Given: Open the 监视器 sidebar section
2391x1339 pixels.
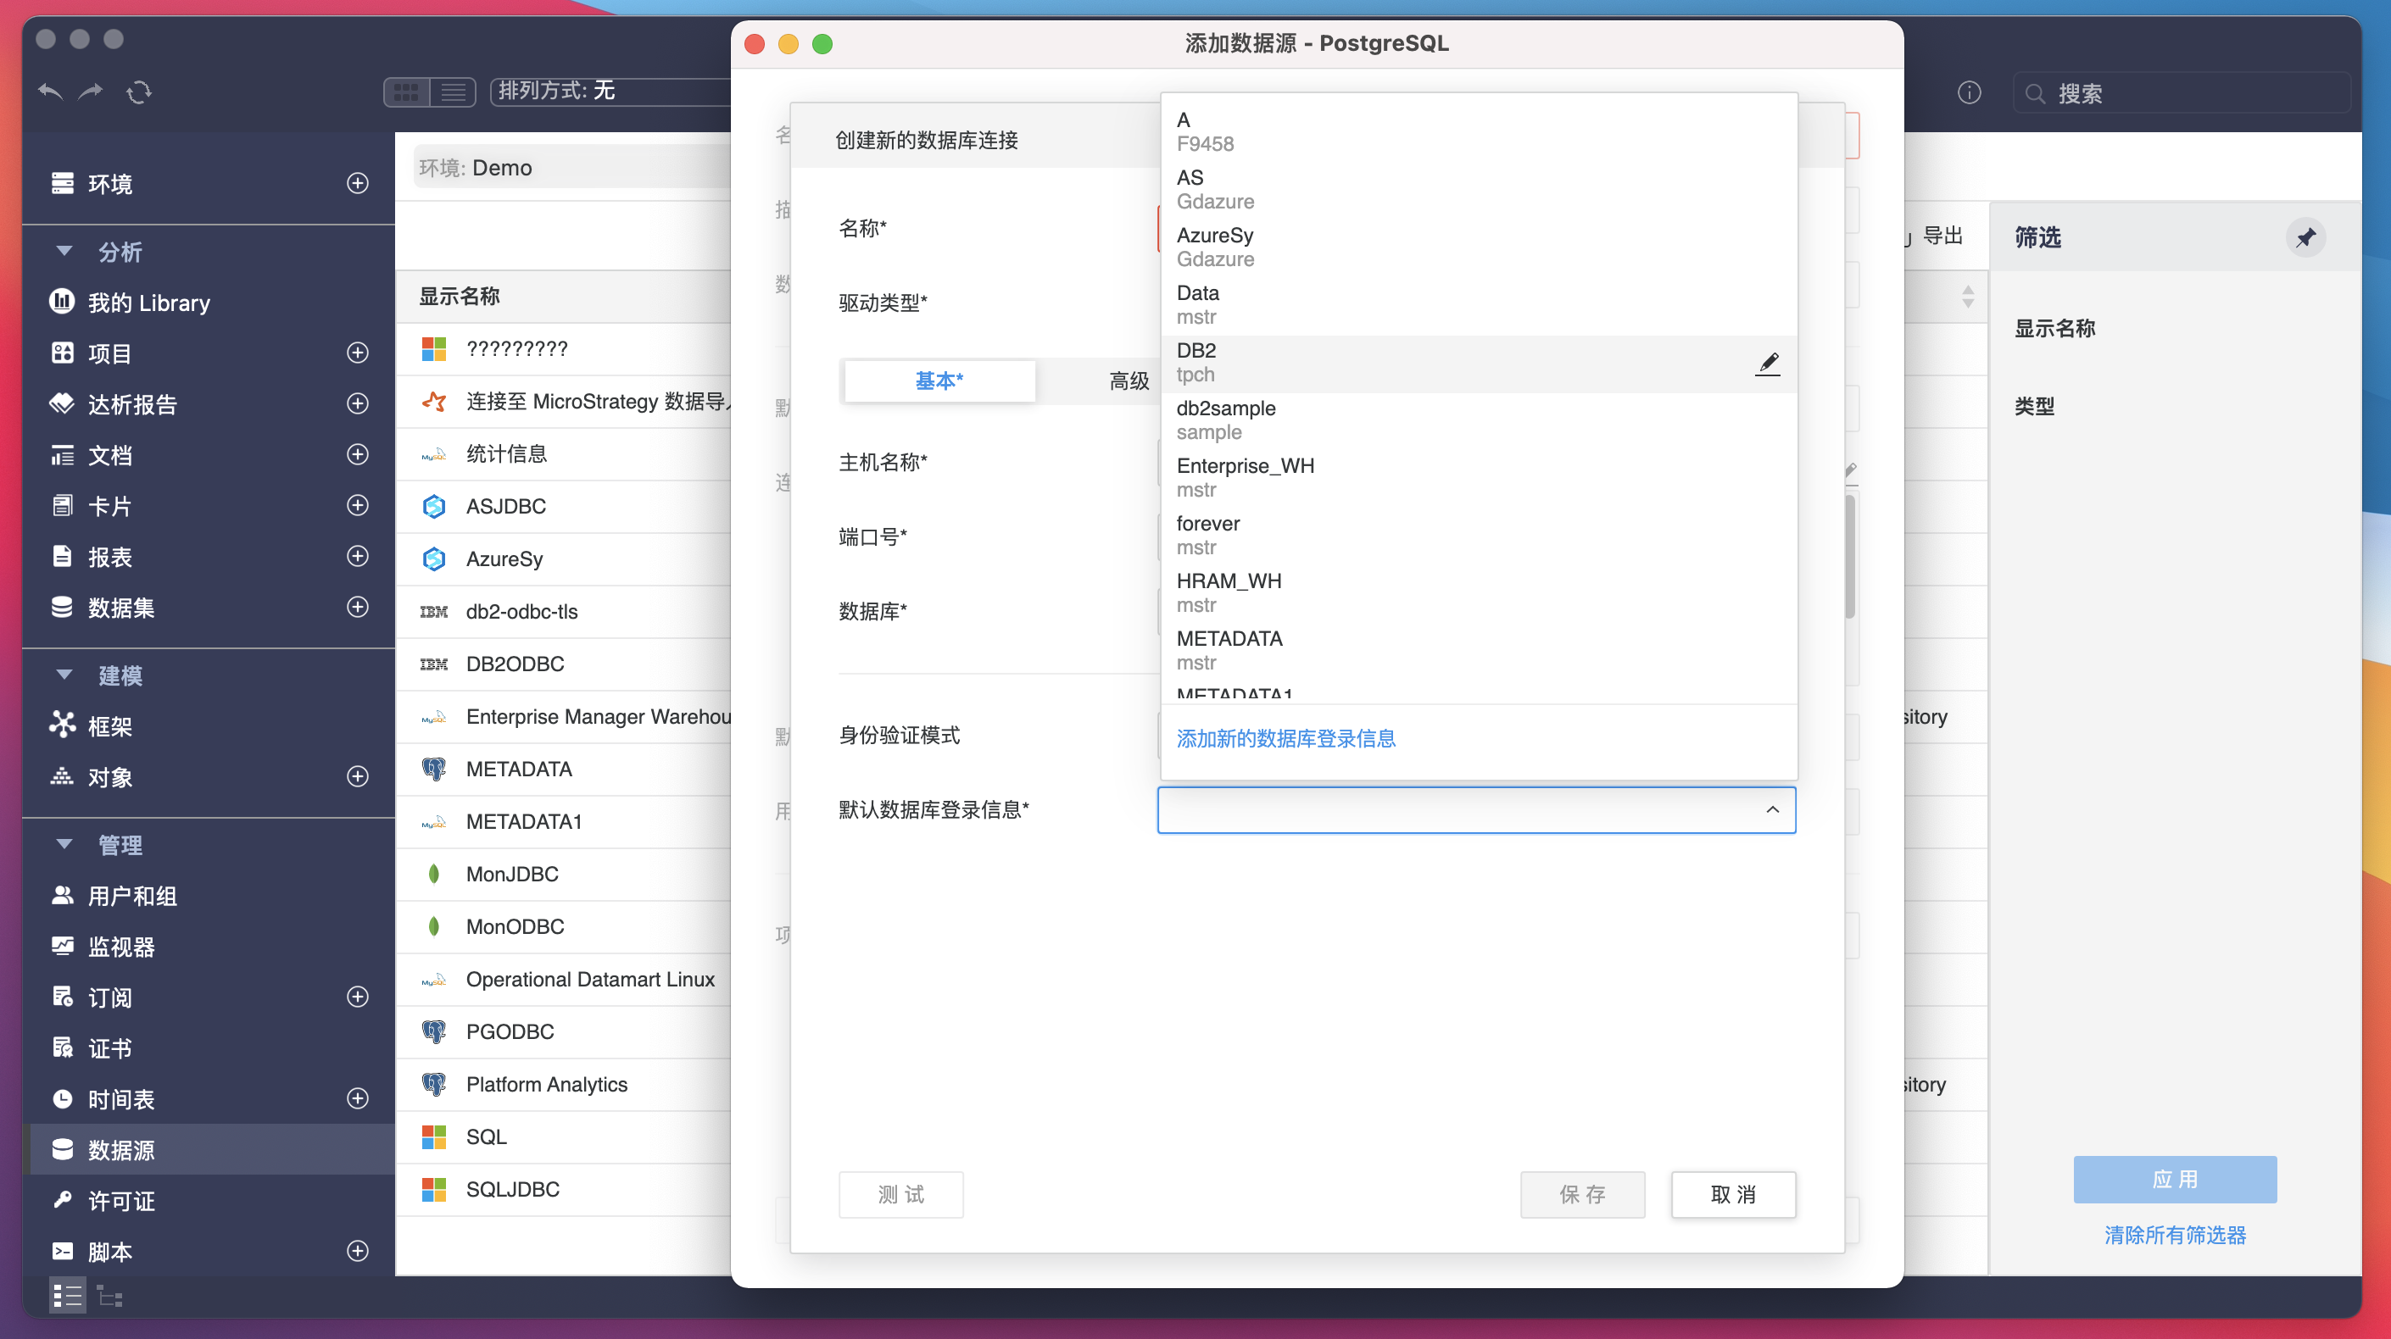Looking at the screenshot, I should 124,947.
